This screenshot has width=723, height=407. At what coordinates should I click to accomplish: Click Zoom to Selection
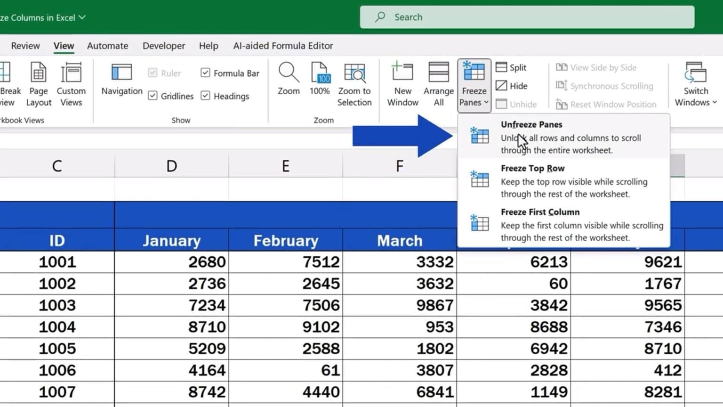354,85
